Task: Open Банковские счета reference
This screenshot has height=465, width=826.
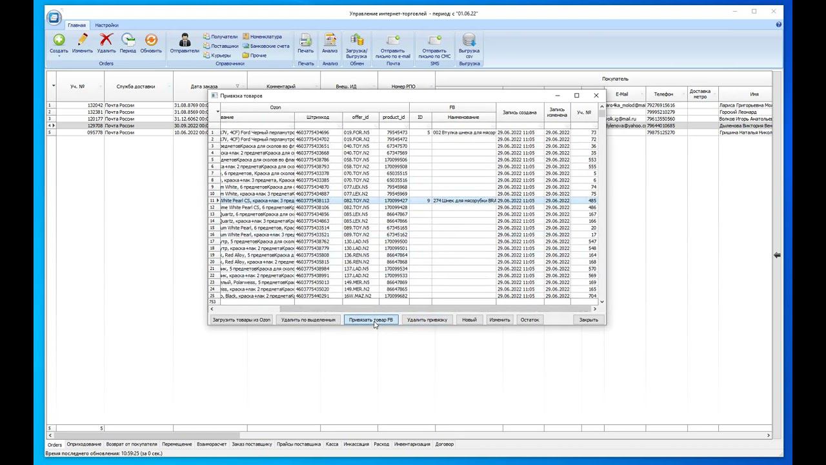Action: (265, 46)
